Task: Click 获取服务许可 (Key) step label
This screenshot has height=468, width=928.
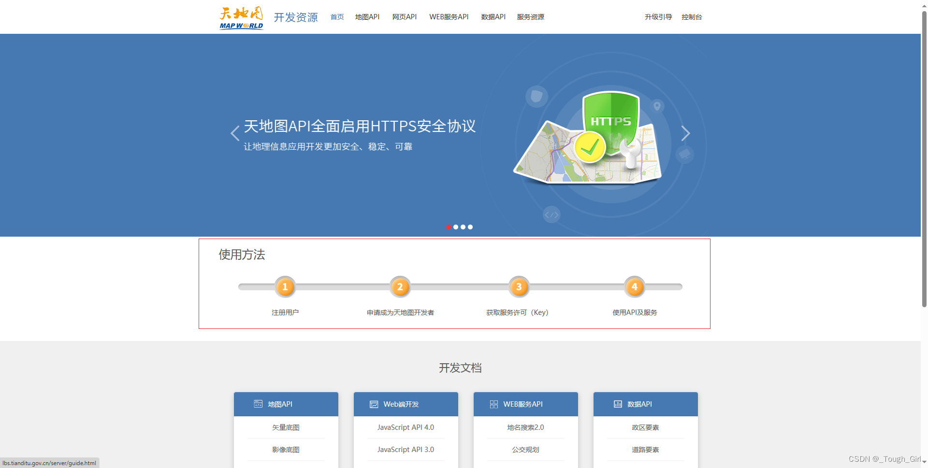Action: (517, 312)
